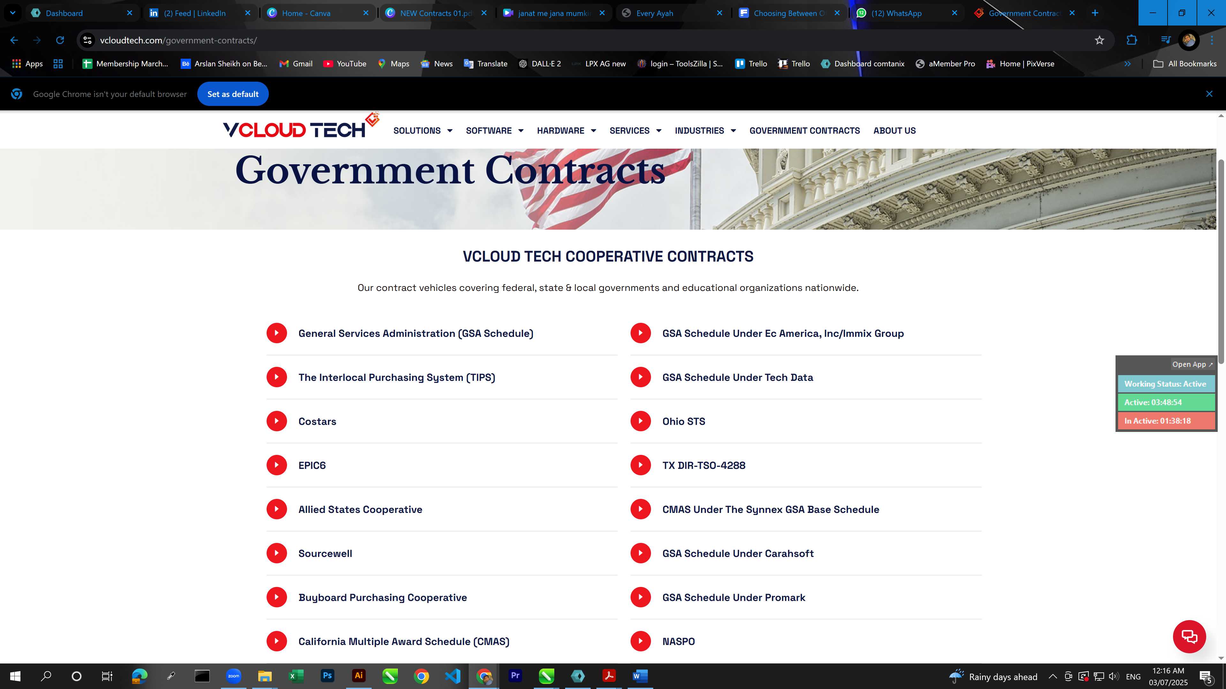Open Premiere Pro from the taskbar
This screenshot has height=689, width=1226.
(515, 676)
